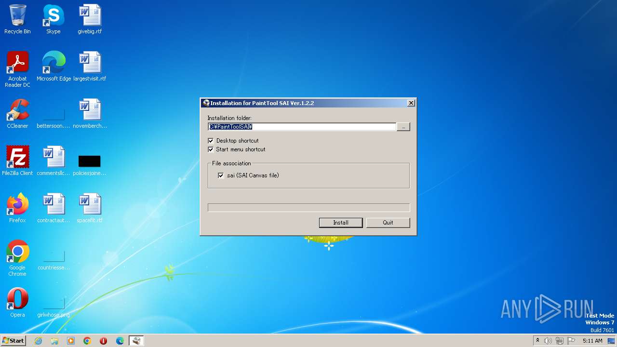Viewport: 617px width, 347px height.
Task: Click the network status tray icon
Action: tap(560, 341)
